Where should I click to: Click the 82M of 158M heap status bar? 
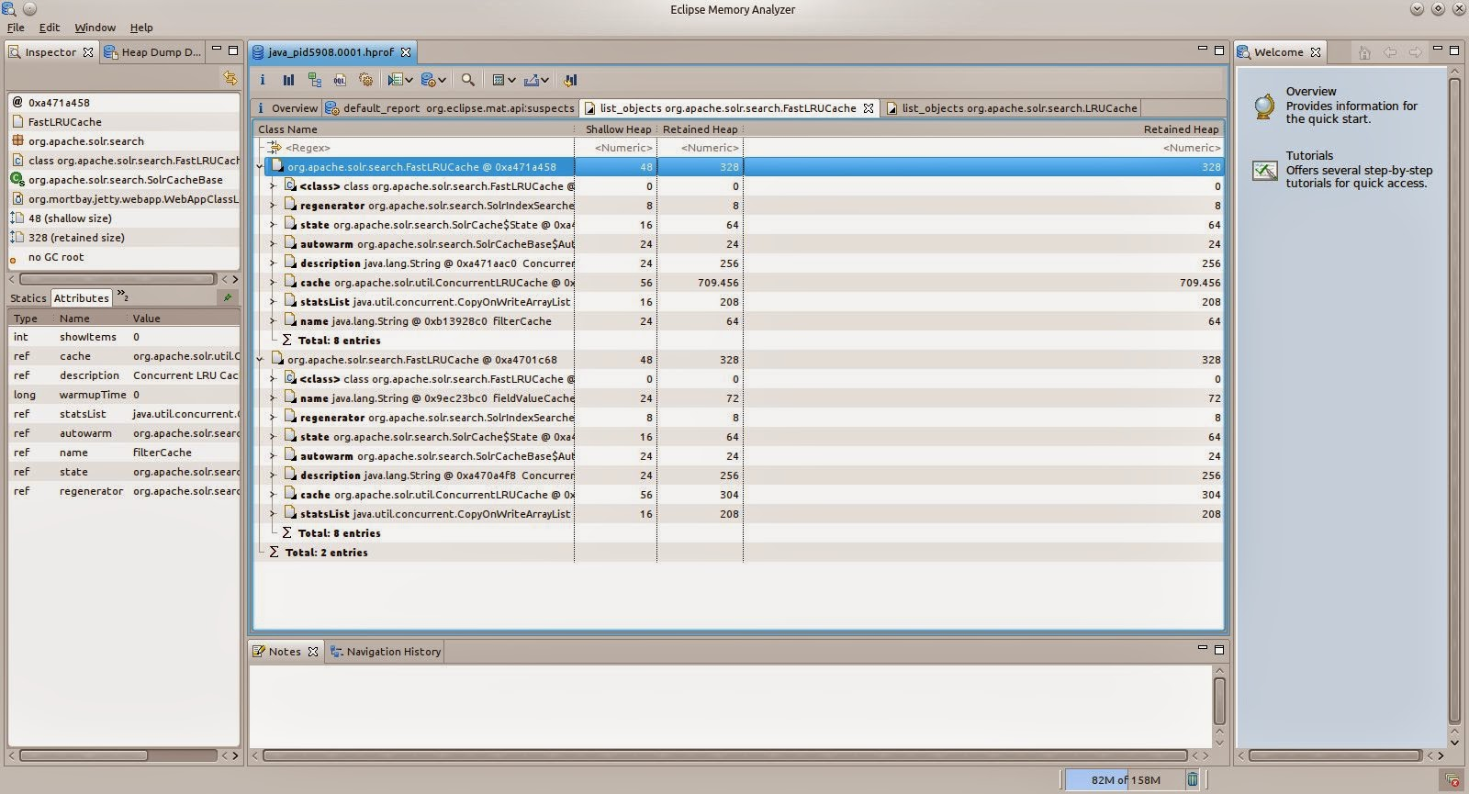click(1126, 779)
